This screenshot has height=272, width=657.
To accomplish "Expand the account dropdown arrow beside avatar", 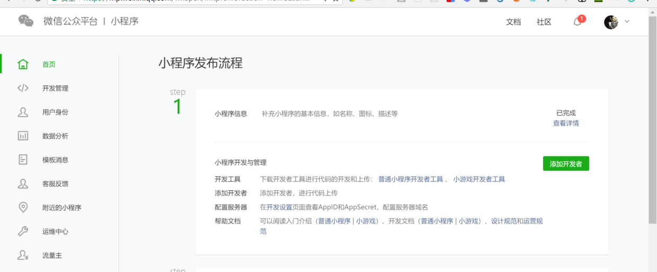I will pos(627,22).
